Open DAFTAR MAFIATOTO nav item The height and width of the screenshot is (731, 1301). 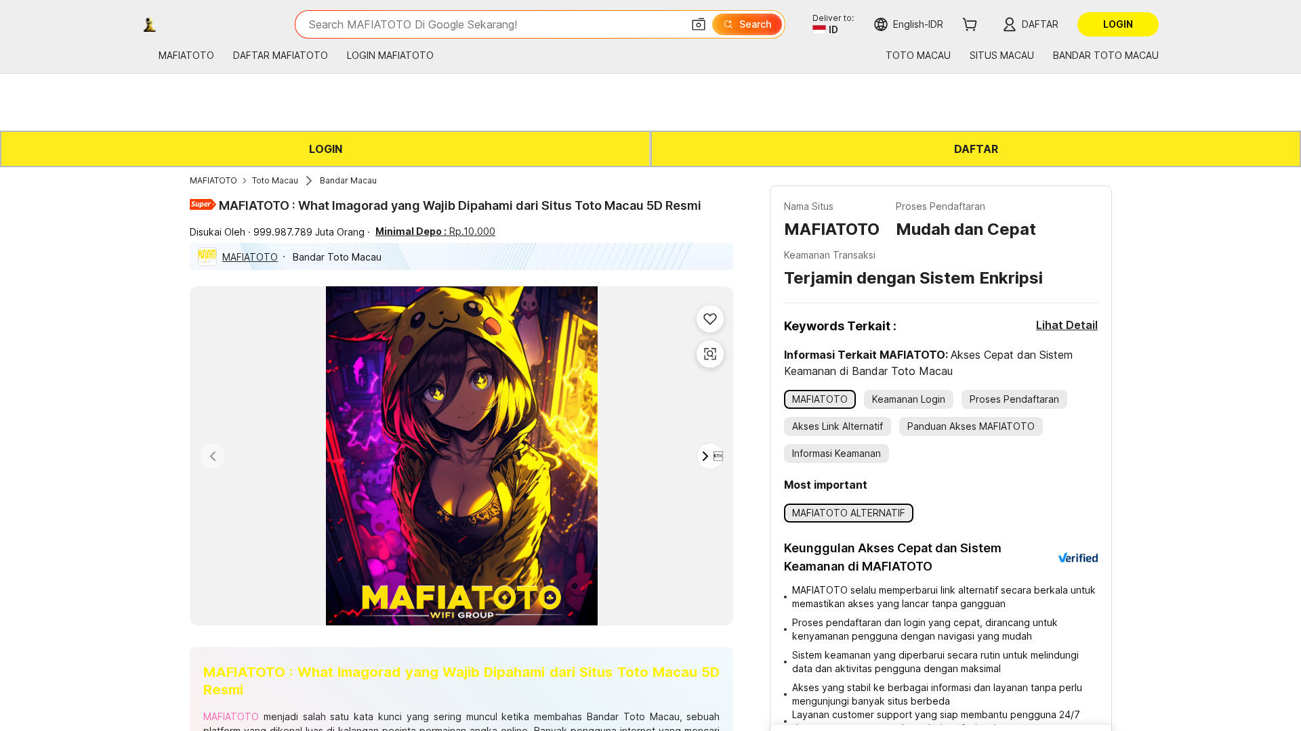point(281,56)
